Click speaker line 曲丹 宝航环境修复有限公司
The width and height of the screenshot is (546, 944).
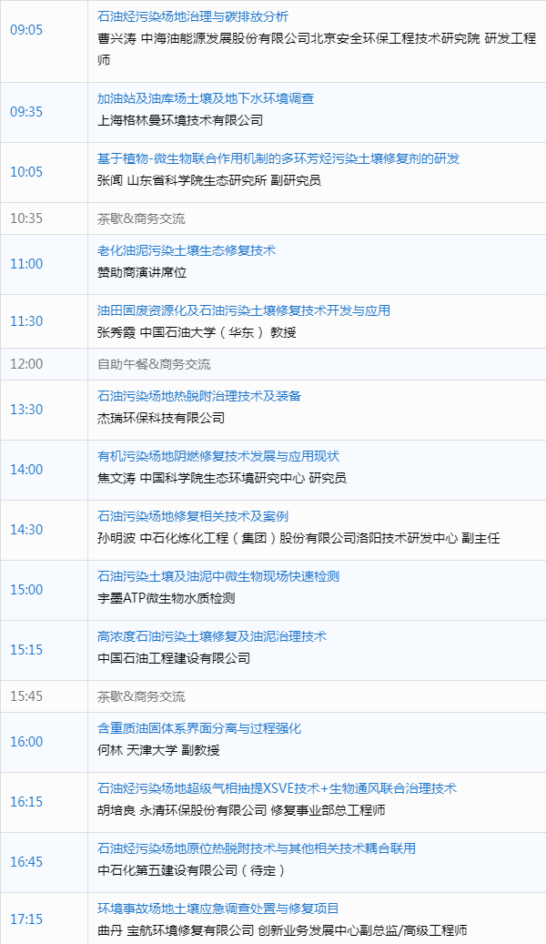tap(282, 930)
